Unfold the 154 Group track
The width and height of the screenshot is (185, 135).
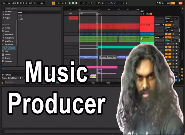(x=141, y=25)
